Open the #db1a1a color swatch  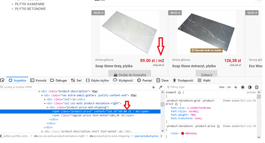(182, 133)
